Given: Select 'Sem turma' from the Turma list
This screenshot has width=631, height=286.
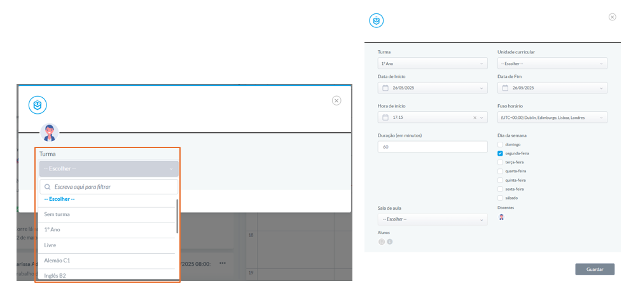Looking at the screenshot, I should click(x=107, y=214).
